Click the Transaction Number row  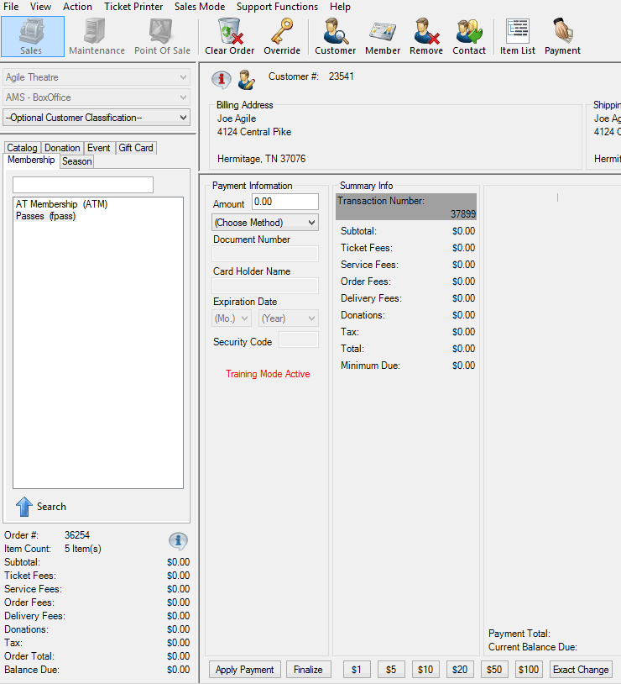[406, 207]
